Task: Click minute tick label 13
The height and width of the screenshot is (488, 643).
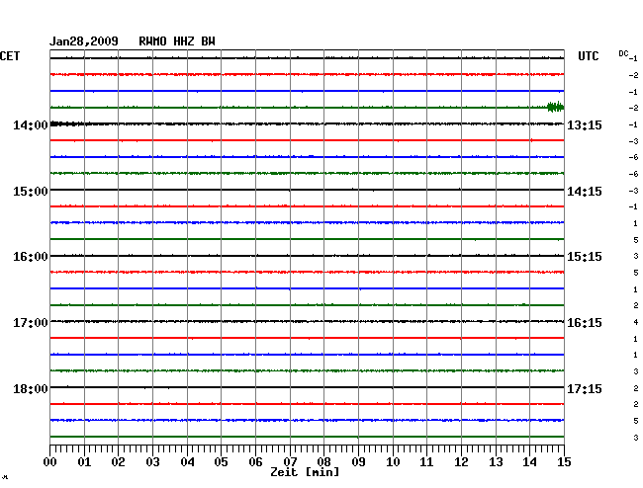Action: click(496, 462)
